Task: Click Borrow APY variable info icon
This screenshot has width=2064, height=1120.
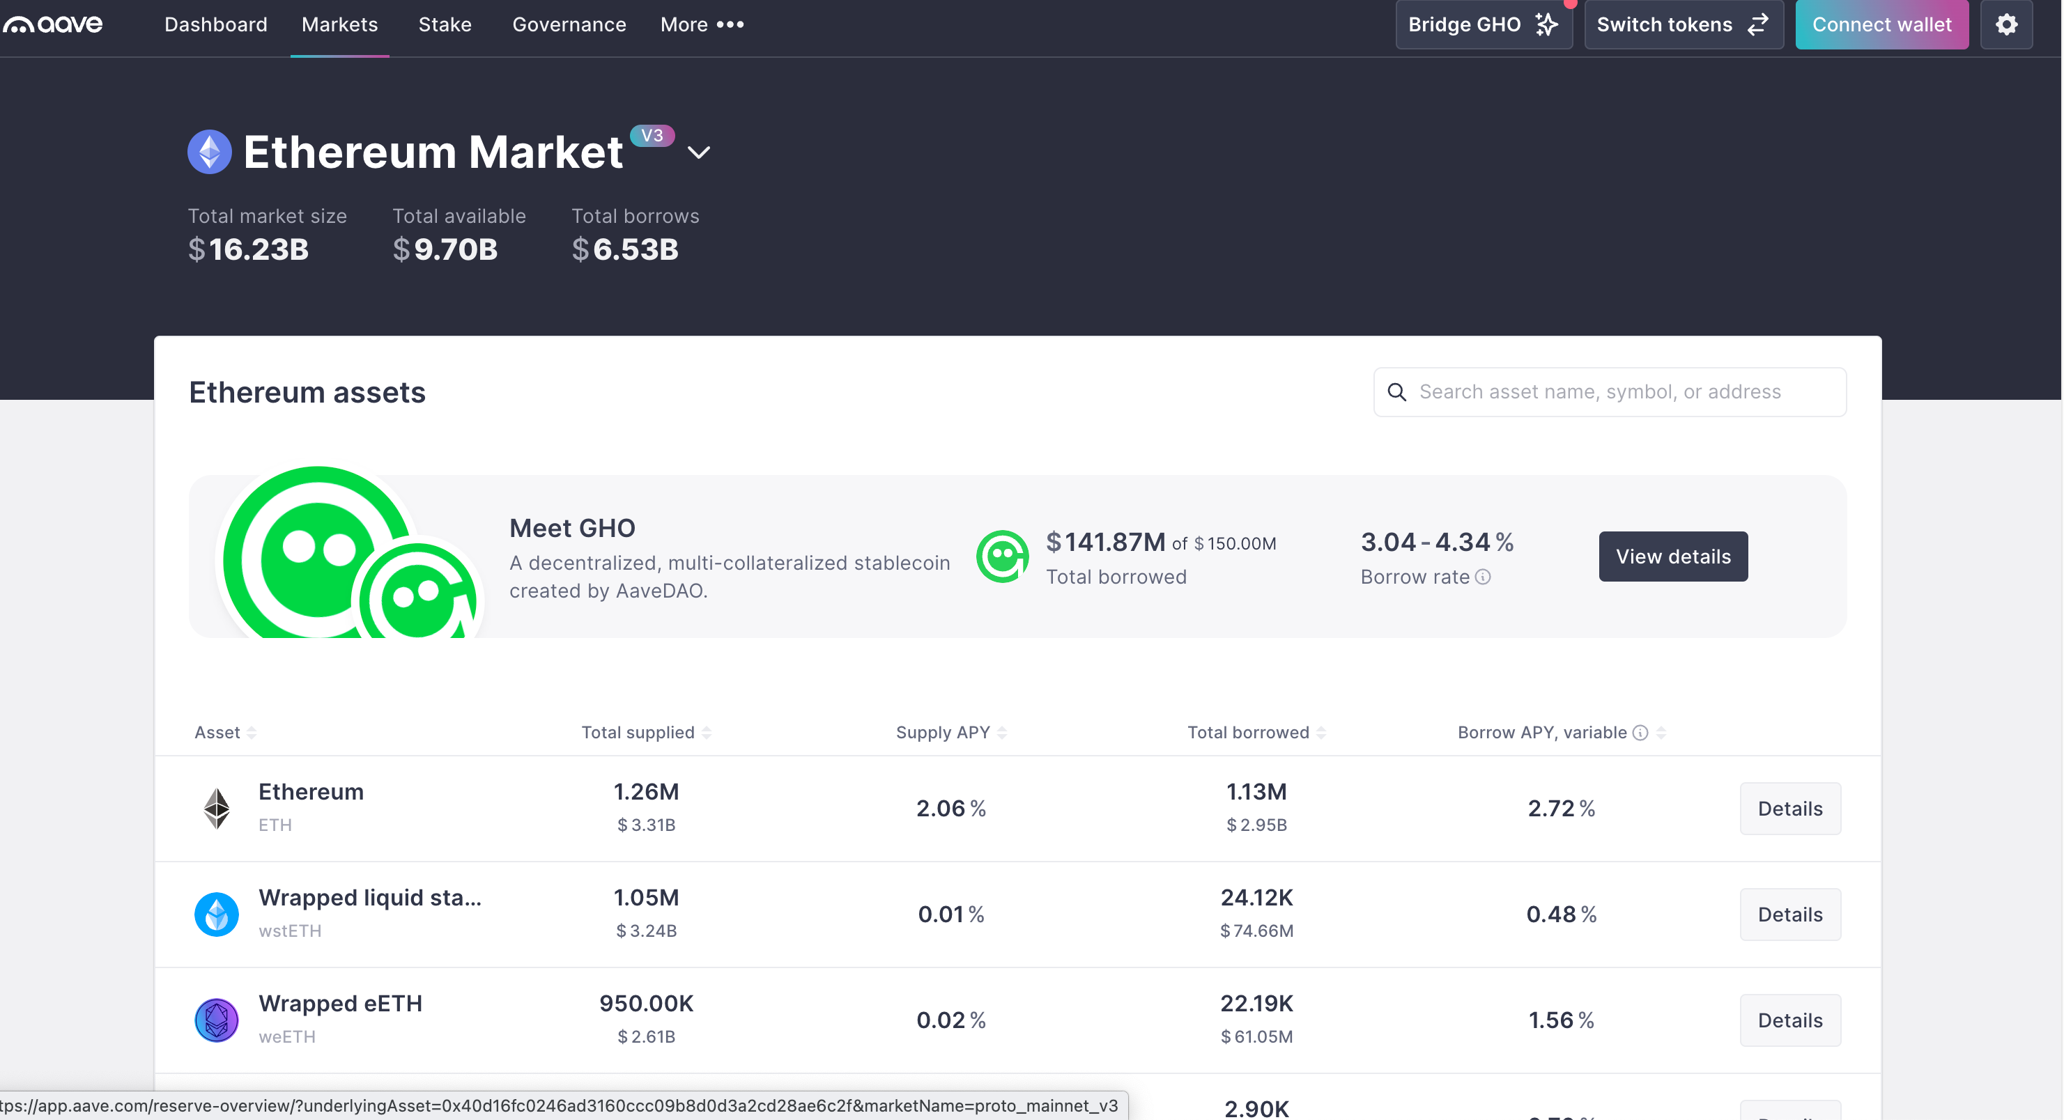Action: (x=1640, y=732)
